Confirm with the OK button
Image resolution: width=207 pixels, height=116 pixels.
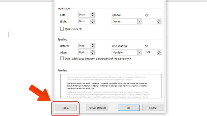[x=129, y=108]
